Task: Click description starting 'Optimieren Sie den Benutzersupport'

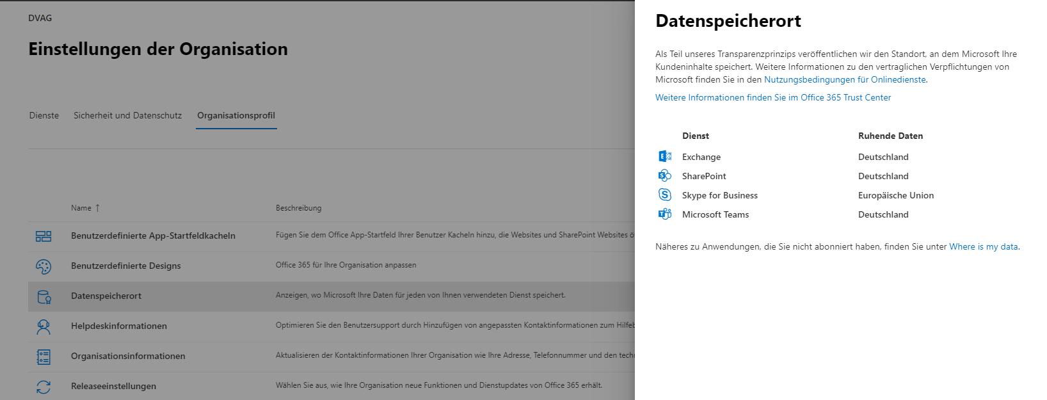Action: coord(455,326)
